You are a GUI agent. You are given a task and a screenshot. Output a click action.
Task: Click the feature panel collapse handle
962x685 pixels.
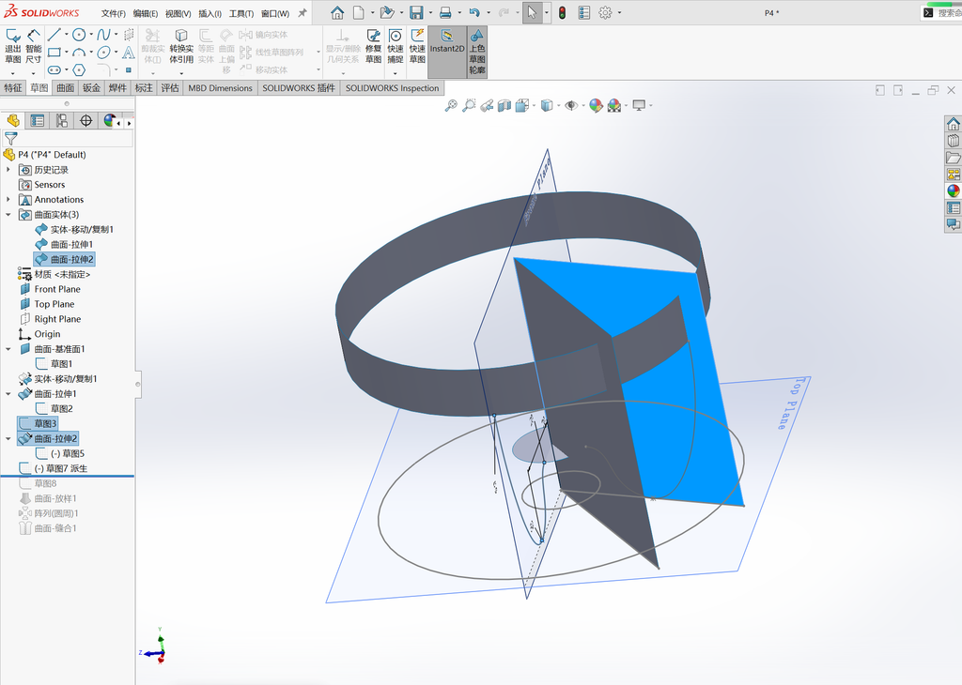138,384
